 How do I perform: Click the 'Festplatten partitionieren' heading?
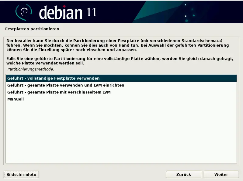[x=32, y=29]
